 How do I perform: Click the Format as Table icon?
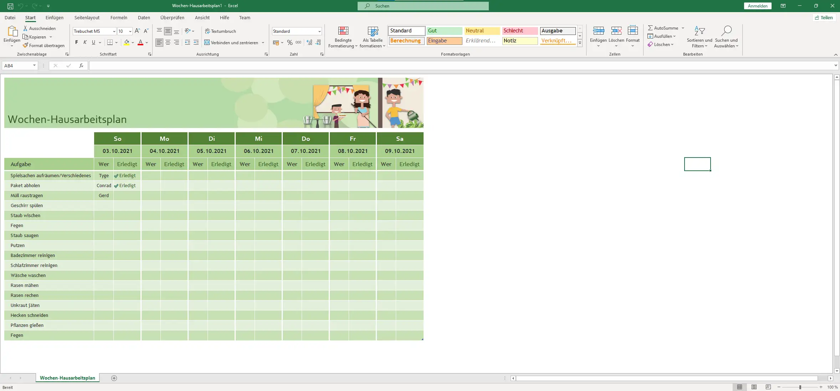tap(373, 31)
